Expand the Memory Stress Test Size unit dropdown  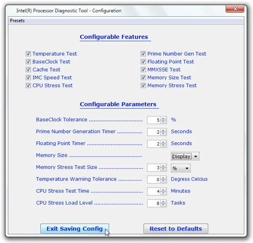click(181, 168)
